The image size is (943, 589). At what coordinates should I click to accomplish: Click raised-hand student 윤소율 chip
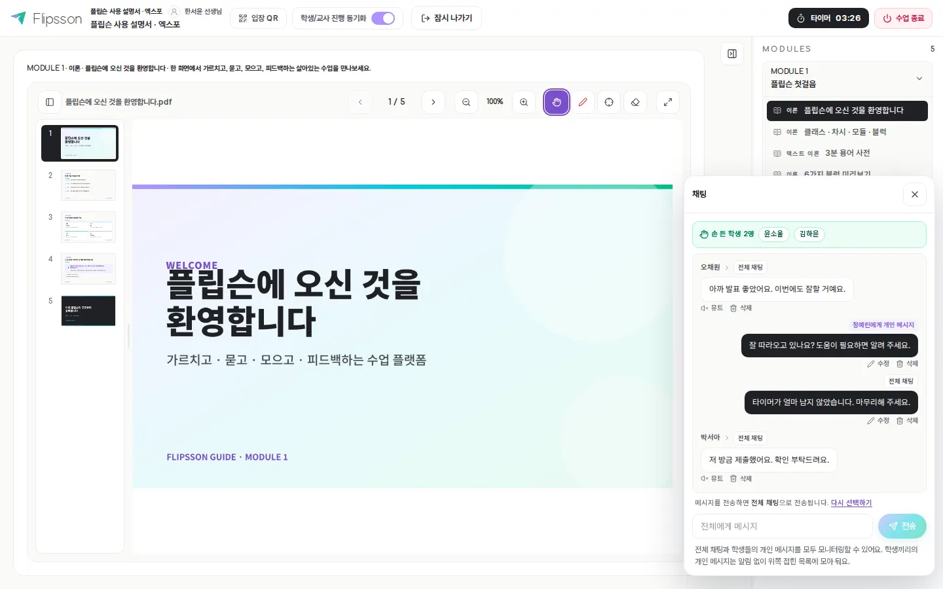(773, 234)
